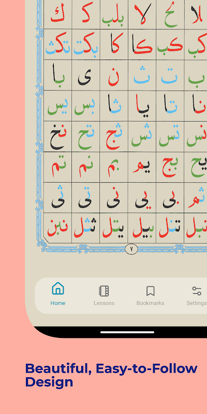Tap the 'تى' cell
The width and height of the screenshot is (207, 414).
tap(85, 198)
